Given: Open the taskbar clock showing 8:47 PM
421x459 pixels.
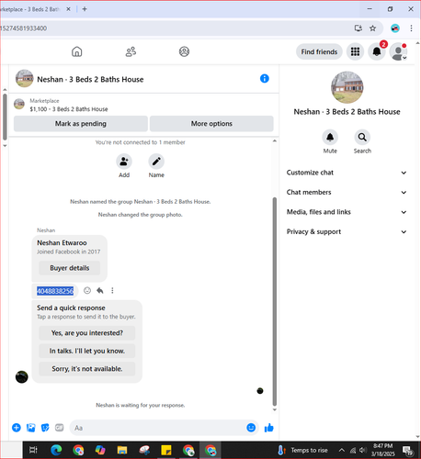Looking at the screenshot, I should coord(382,450).
